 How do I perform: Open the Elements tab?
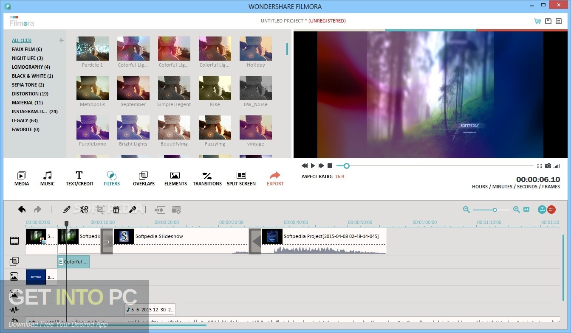point(175,179)
